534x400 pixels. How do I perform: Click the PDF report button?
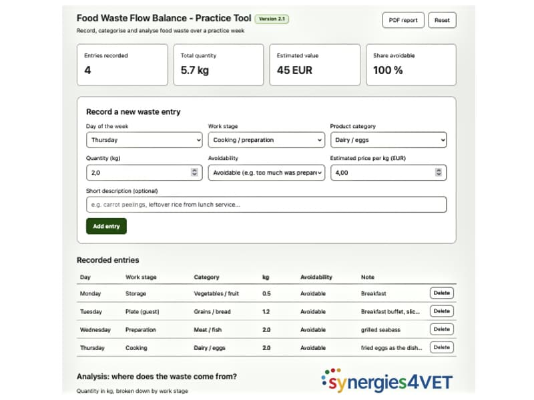(403, 20)
